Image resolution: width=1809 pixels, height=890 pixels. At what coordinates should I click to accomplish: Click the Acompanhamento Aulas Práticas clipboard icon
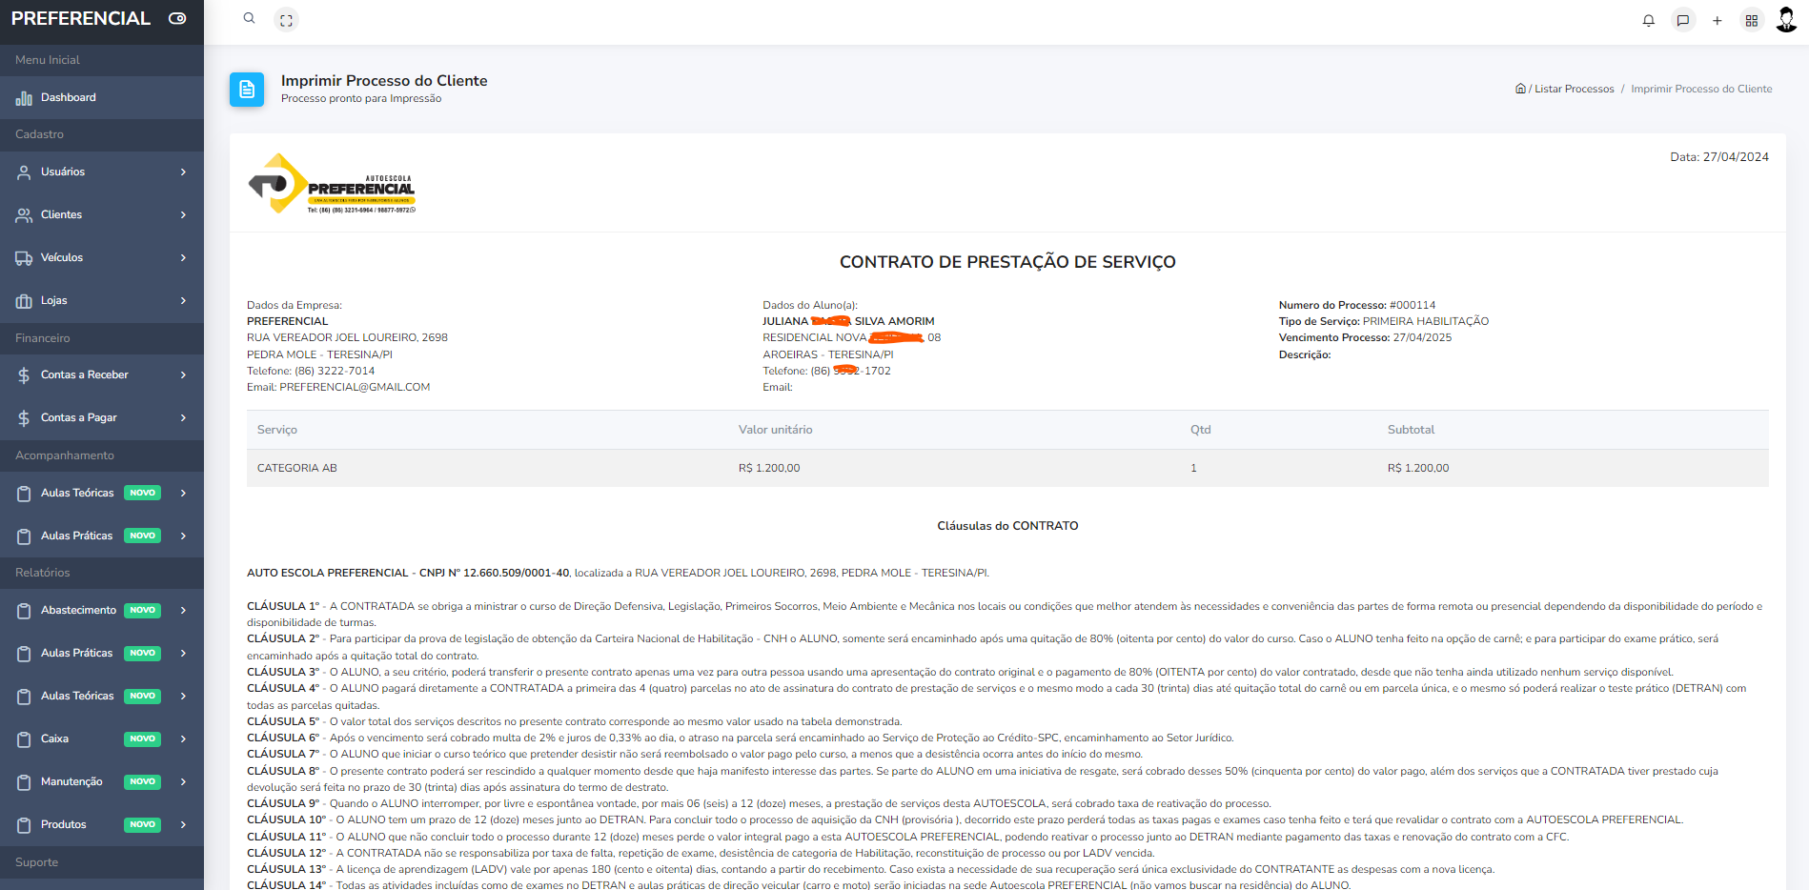click(x=24, y=536)
